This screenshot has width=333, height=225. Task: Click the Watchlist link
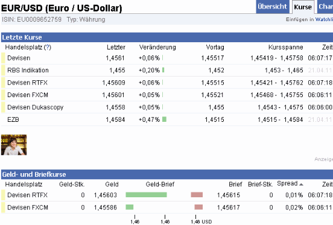[324, 19]
